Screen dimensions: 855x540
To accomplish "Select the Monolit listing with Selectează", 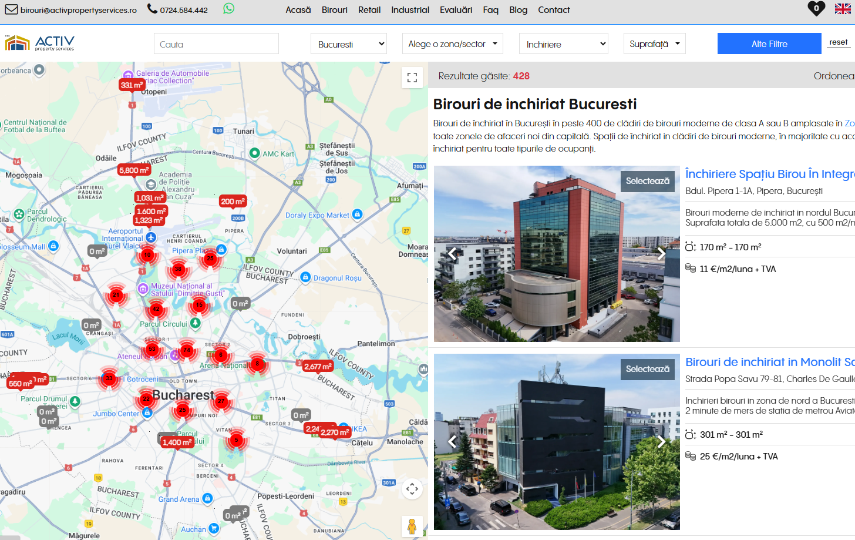I will click(x=647, y=369).
